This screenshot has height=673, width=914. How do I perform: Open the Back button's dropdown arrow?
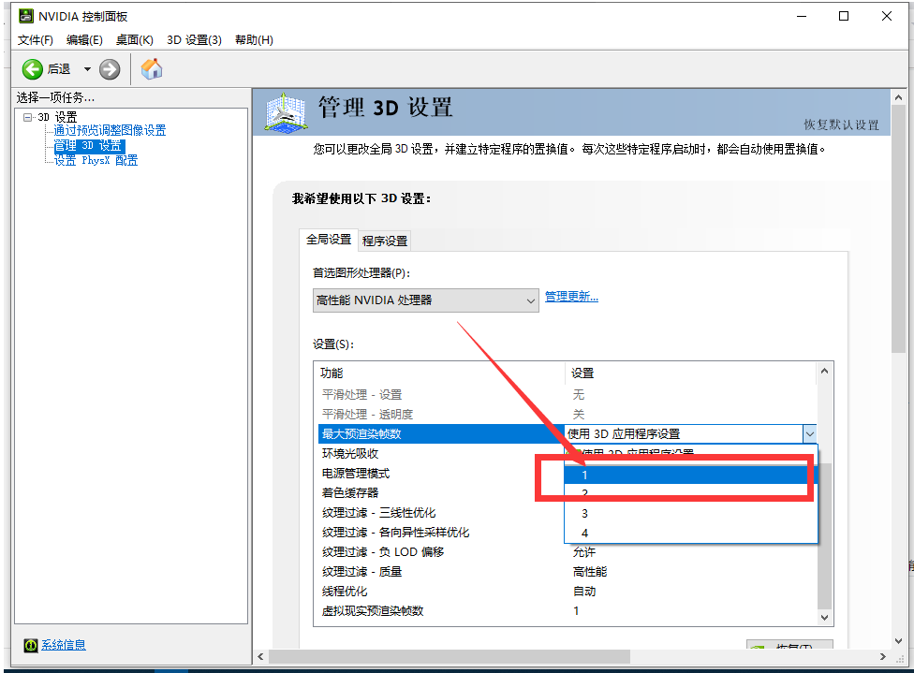coord(86,68)
